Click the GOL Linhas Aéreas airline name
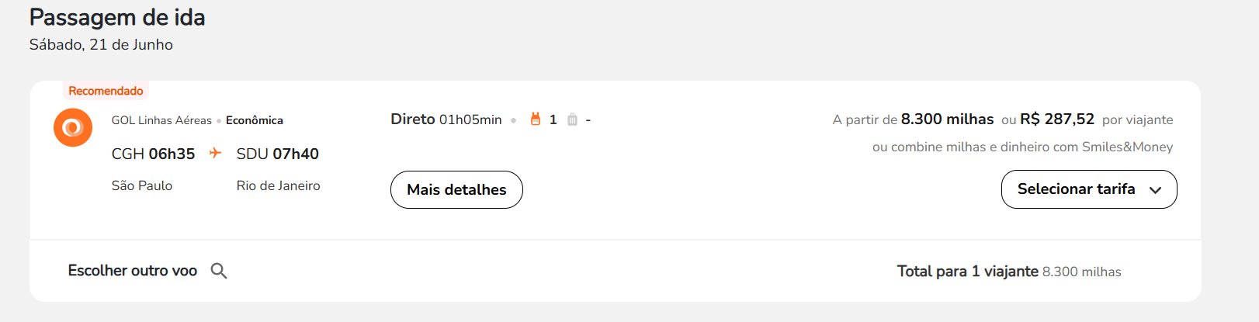The image size is (1259, 322). [161, 120]
